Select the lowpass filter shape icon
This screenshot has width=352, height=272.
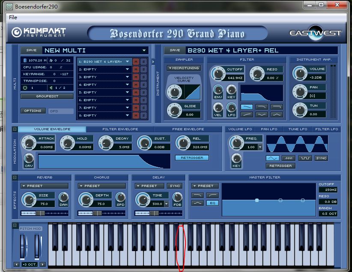click(x=247, y=107)
